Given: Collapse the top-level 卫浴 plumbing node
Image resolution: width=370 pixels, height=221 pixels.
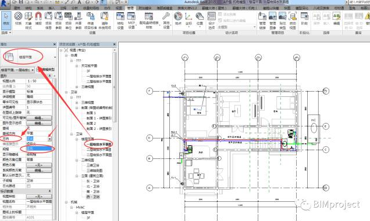Looking at the screenshot, I should 66,92.
